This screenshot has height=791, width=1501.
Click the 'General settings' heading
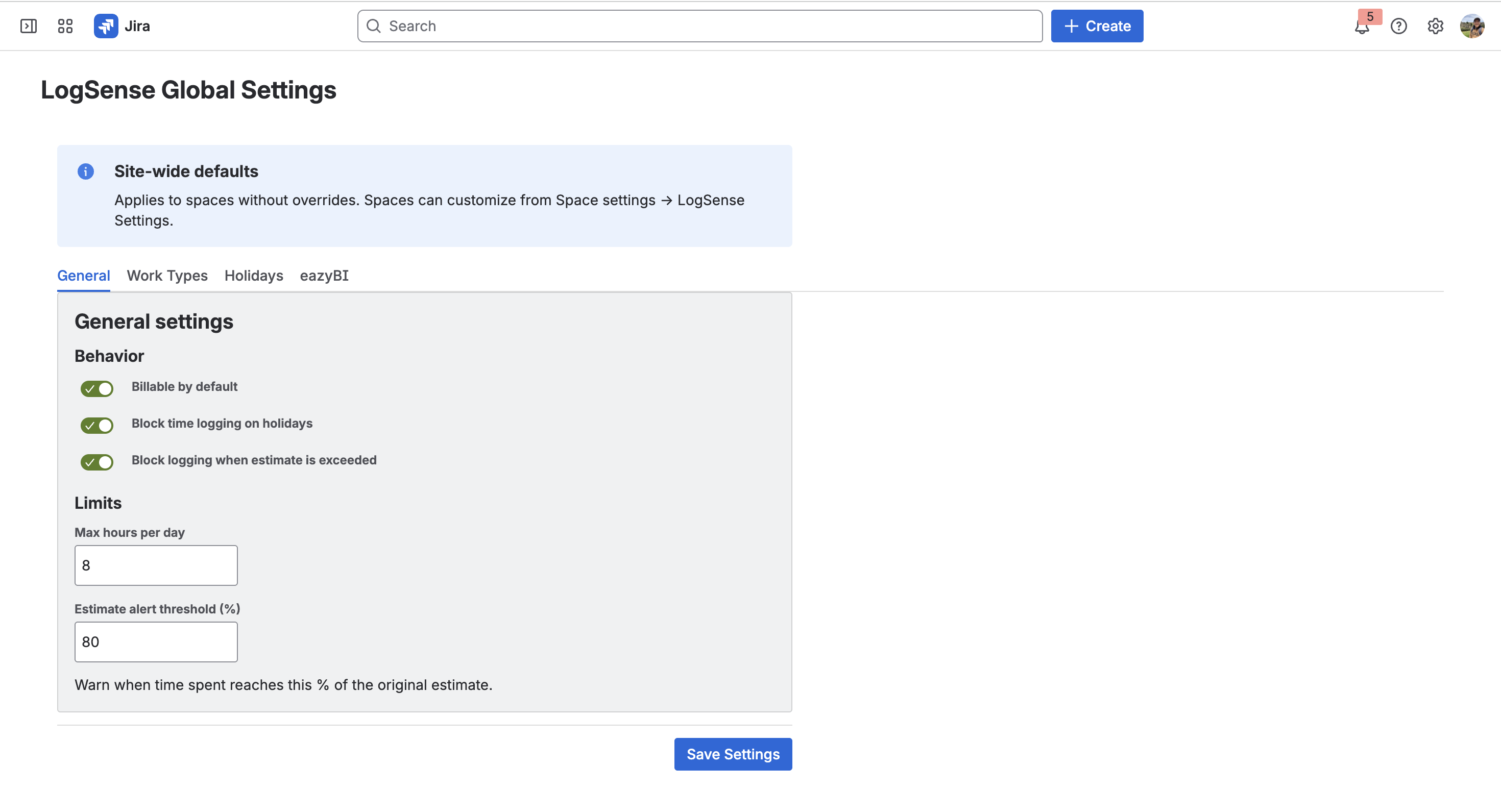(x=154, y=322)
